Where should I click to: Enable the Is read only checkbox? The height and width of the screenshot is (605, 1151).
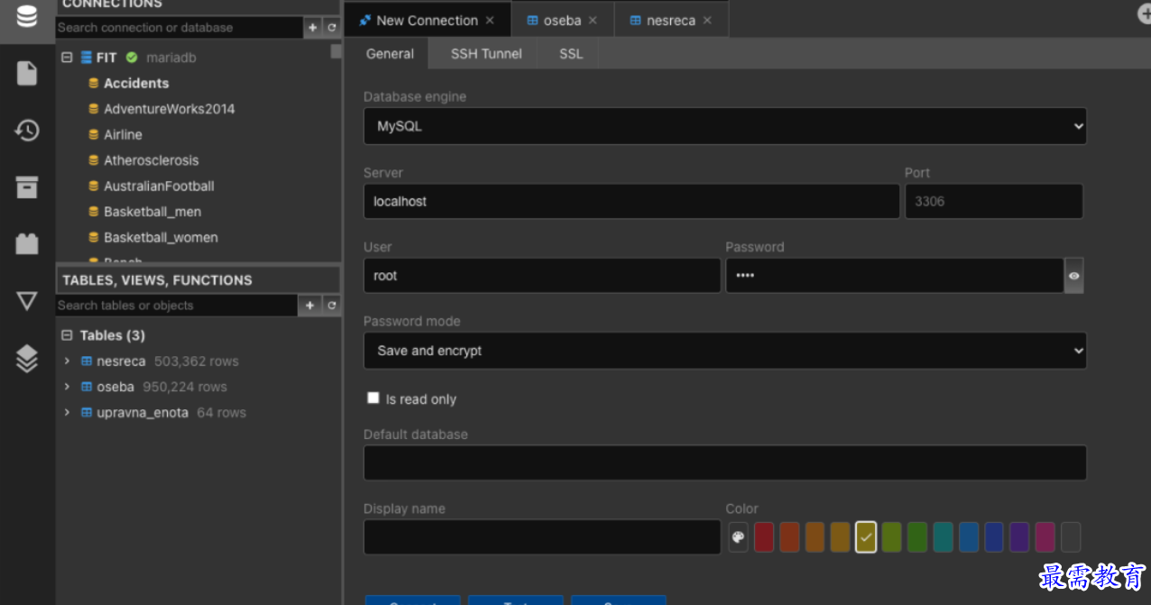[x=373, y=398]
